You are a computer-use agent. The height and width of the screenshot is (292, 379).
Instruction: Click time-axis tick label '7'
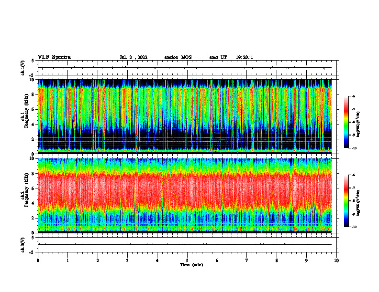247,261
